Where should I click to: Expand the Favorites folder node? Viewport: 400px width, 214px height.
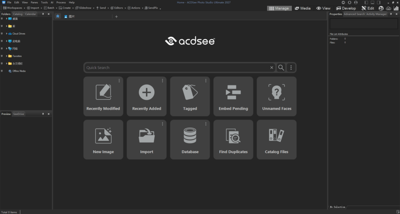click(x=7, y=56)
